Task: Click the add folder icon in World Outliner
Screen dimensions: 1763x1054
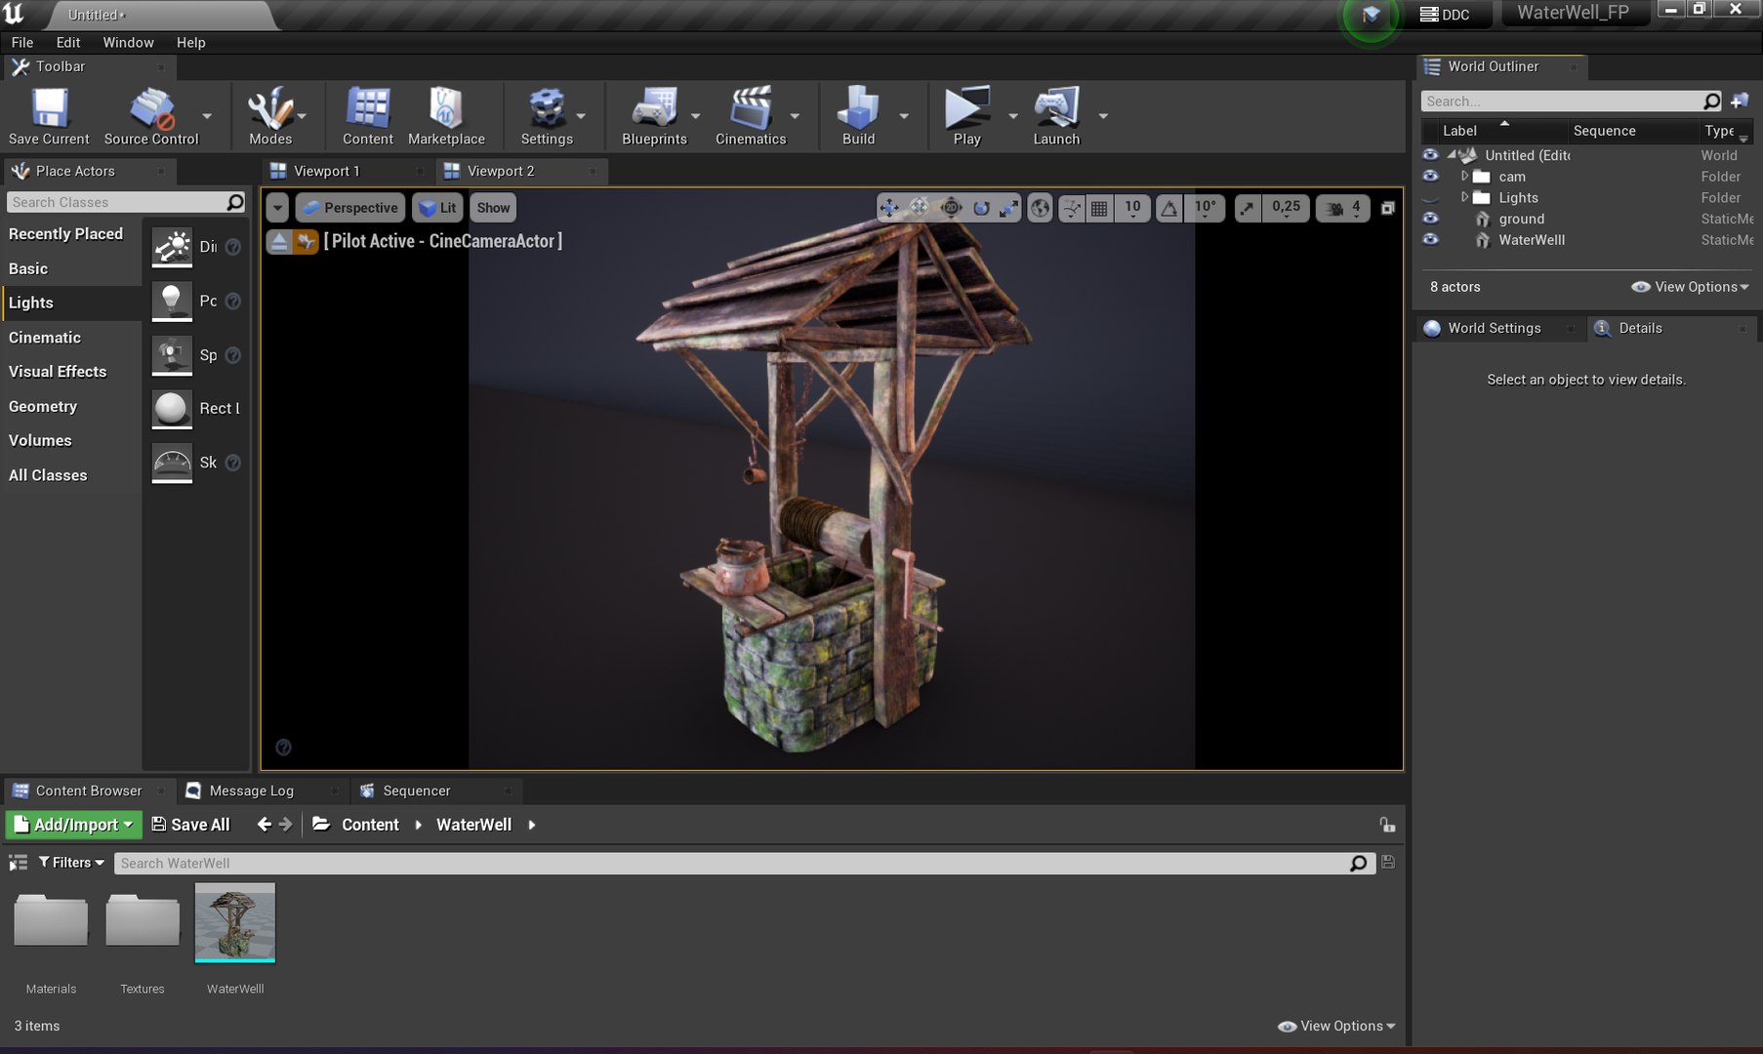Action: click(1740, 101)
